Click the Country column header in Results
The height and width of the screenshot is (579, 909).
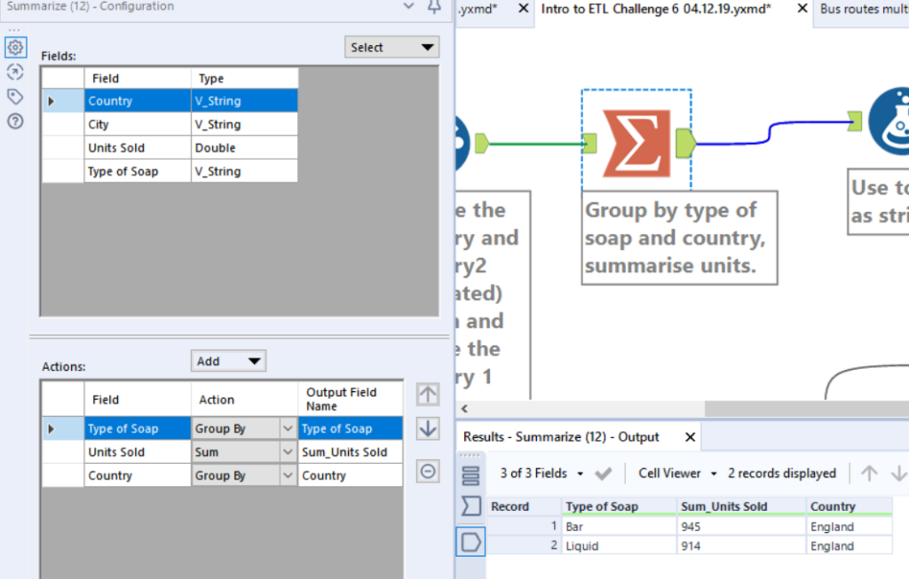(x=849, y=506)
